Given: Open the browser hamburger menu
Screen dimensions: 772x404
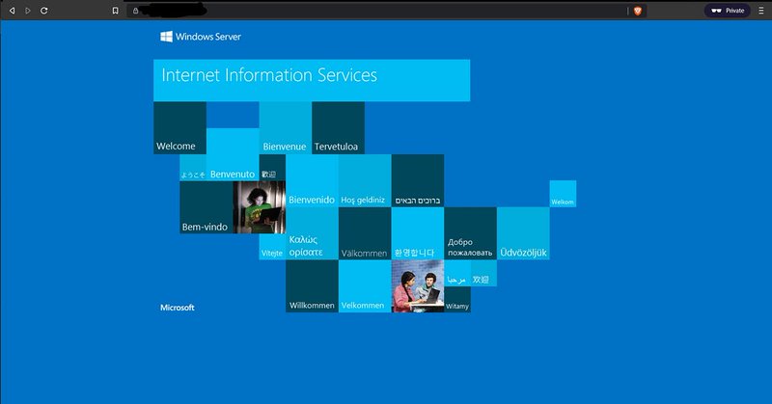Looking at the screenshot, I should tap(761, 11).
